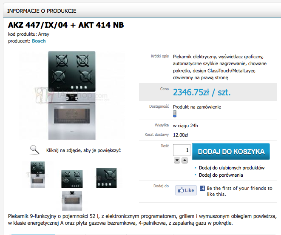
Task: Click the arrow bullet beside Dodaj do ulubionych
Action: [195, 168]
